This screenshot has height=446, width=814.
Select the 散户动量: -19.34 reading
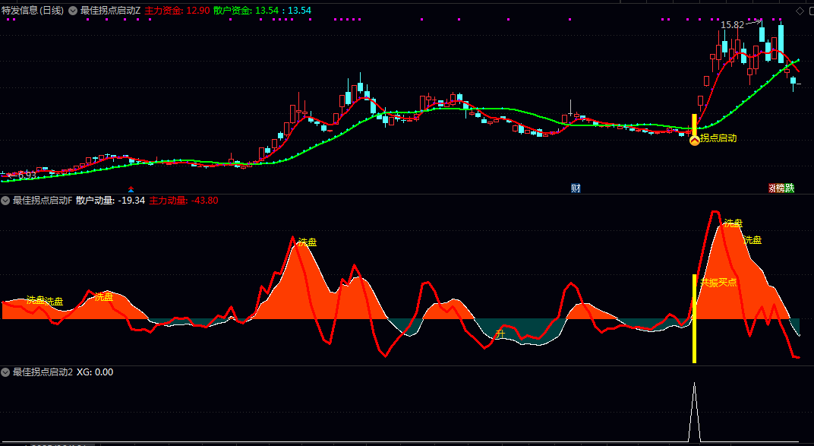coord(111,201)
